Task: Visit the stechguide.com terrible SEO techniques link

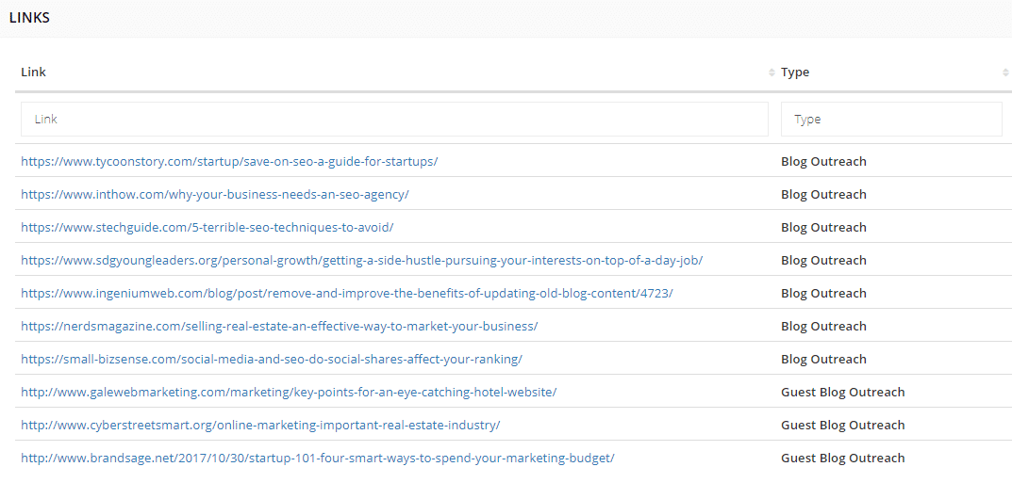Action: (x=207, y=227)
